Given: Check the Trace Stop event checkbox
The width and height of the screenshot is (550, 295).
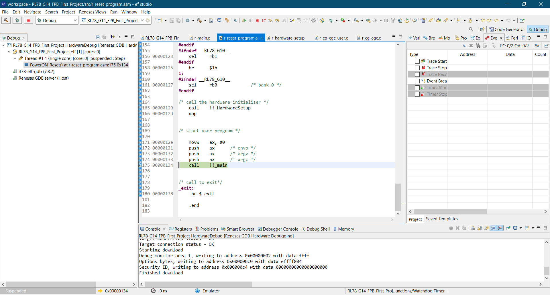Looking at the screenshot, I should click(x=417, y=68).
